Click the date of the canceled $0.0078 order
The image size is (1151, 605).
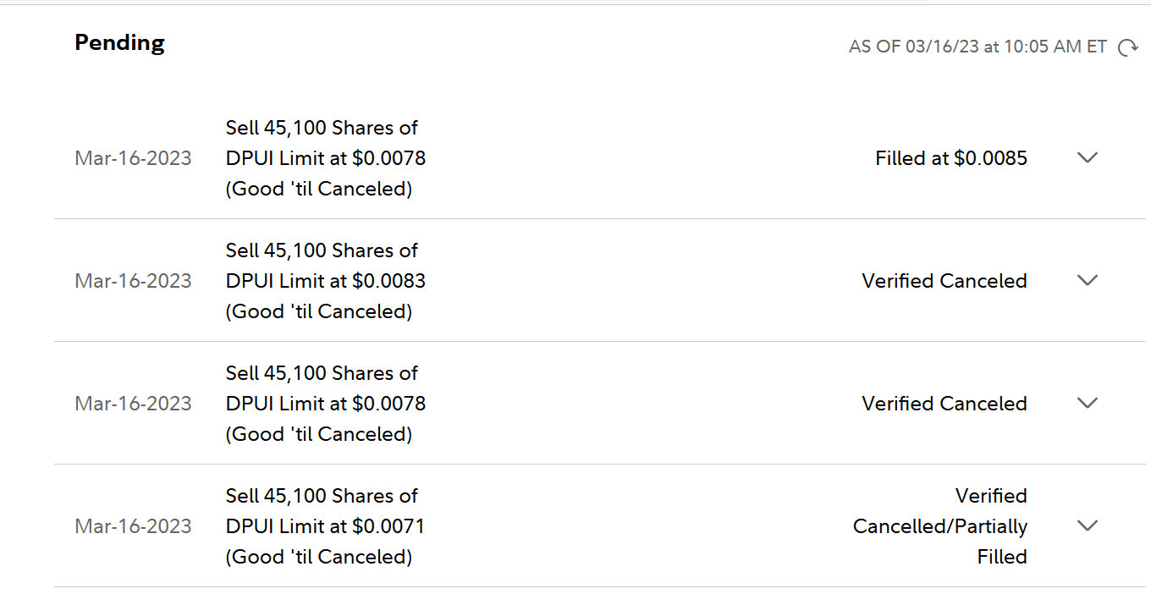point(133,404)
